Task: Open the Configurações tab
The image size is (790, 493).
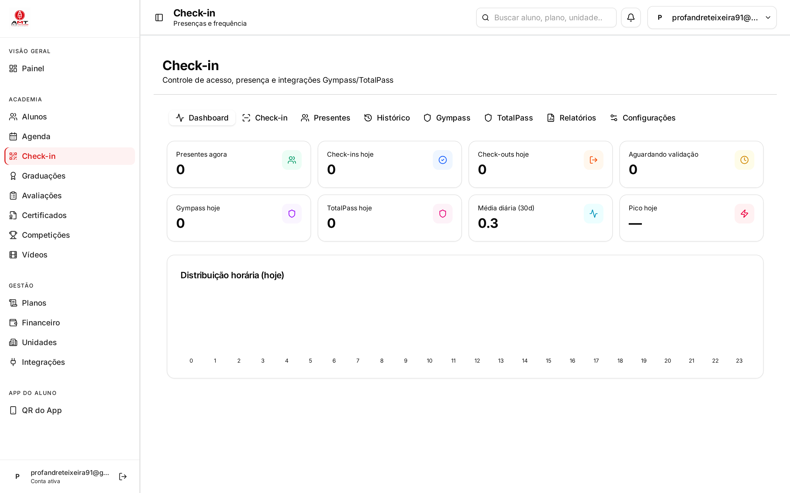Action: click(x=643, y=118)
